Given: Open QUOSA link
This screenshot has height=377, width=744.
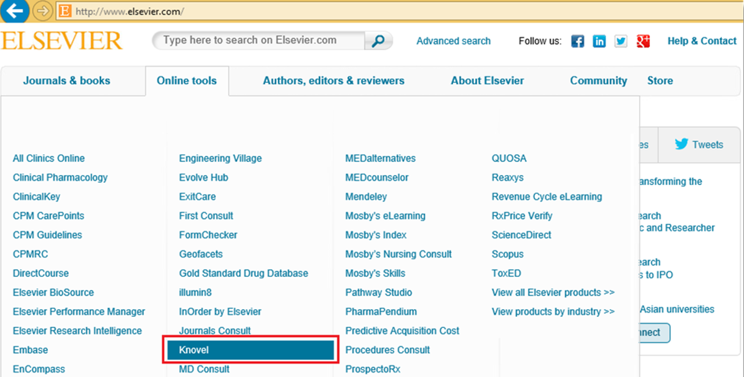Looking at the screenshot, I should [x=509, y=158].
